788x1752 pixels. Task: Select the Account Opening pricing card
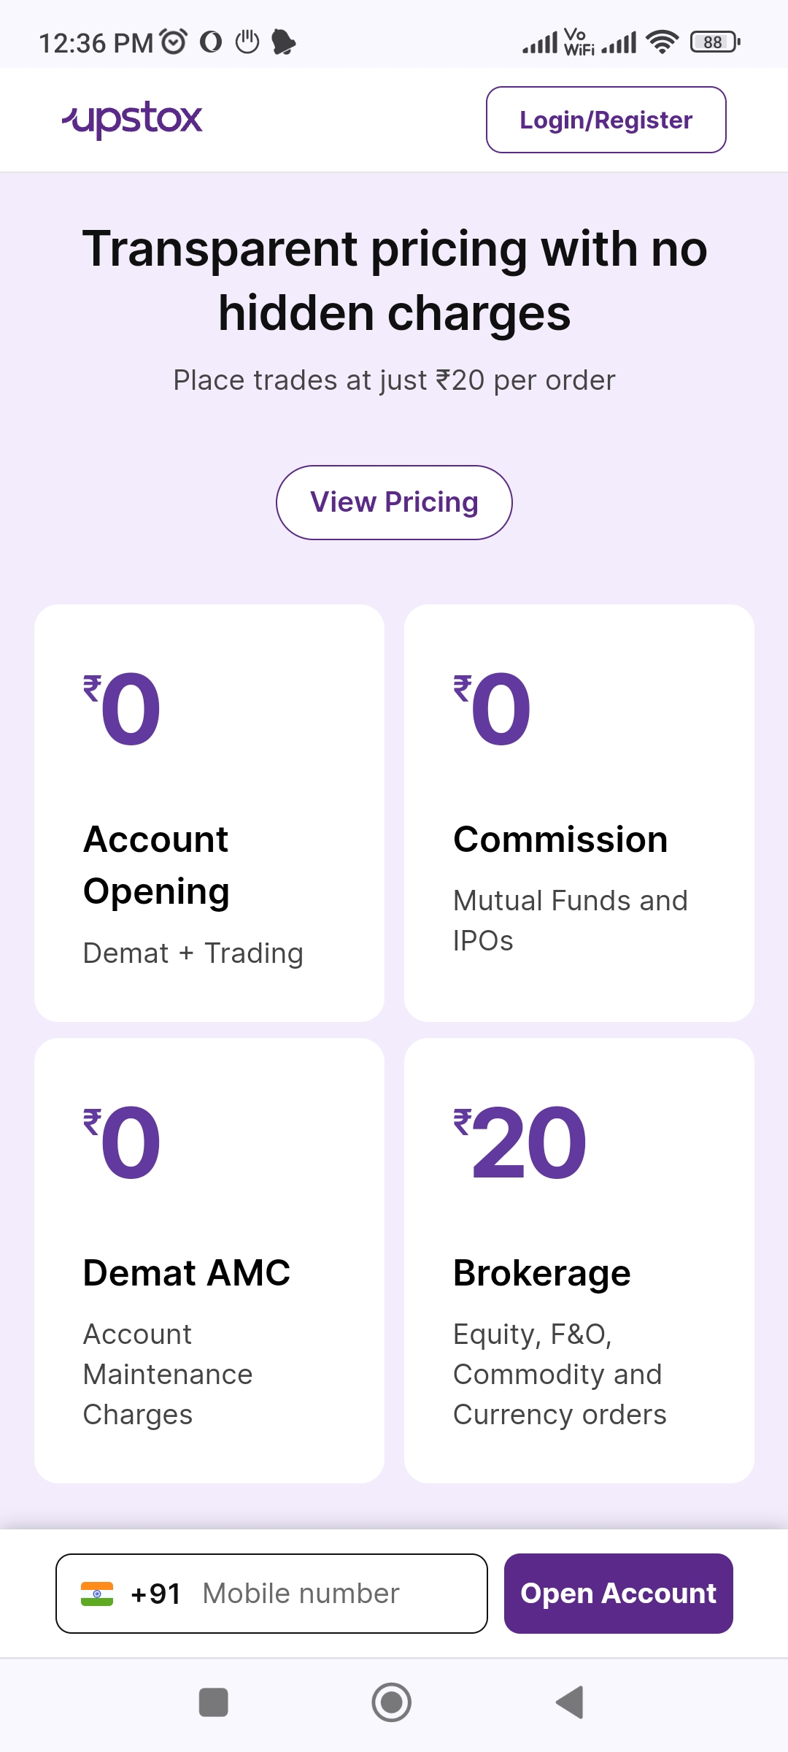pyautogui.click(x=209, y=812)
